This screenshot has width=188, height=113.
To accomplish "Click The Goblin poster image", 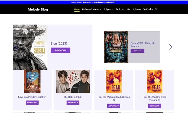I will pos(73,81).
